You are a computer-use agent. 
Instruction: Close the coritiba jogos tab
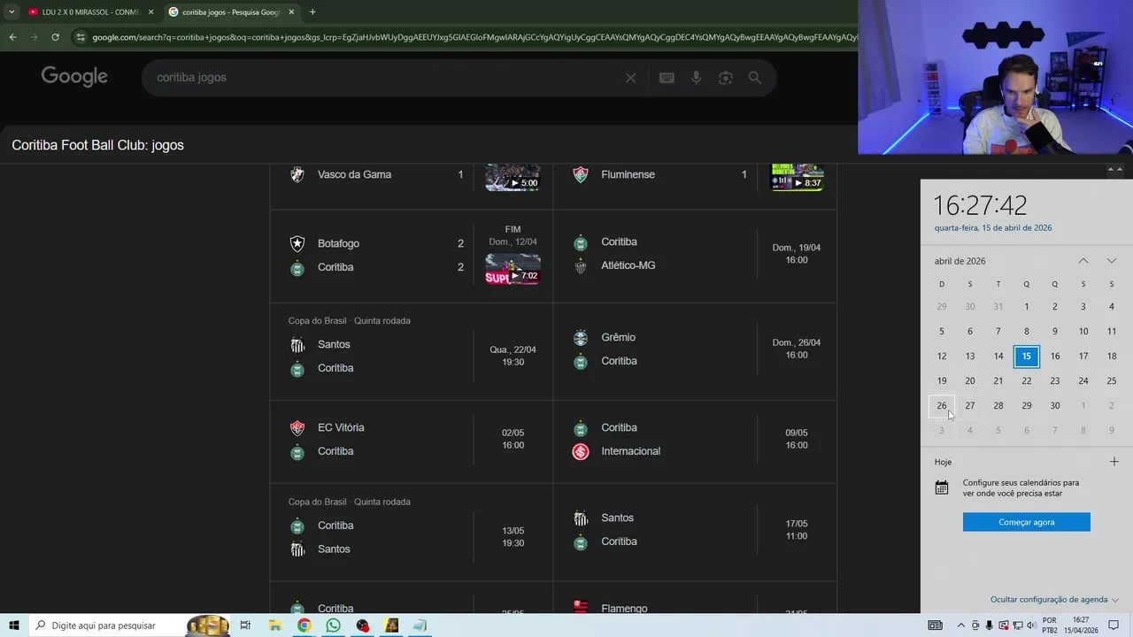(x=291, y=12)
